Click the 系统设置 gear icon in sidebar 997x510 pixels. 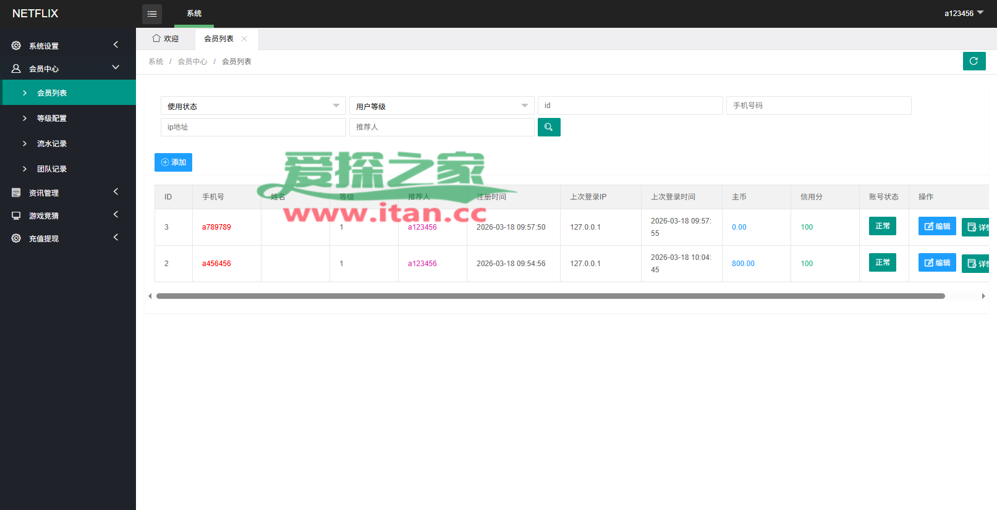[16, 46]
